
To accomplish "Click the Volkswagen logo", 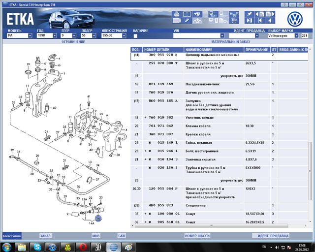I will pos(295,19).
